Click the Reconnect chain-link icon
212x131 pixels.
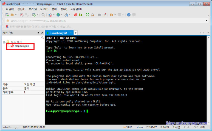(27, 15)
